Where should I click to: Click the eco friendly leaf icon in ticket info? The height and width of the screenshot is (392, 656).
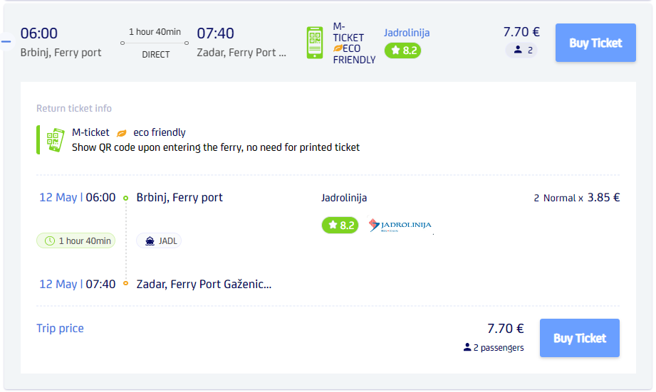pos(121,133)
